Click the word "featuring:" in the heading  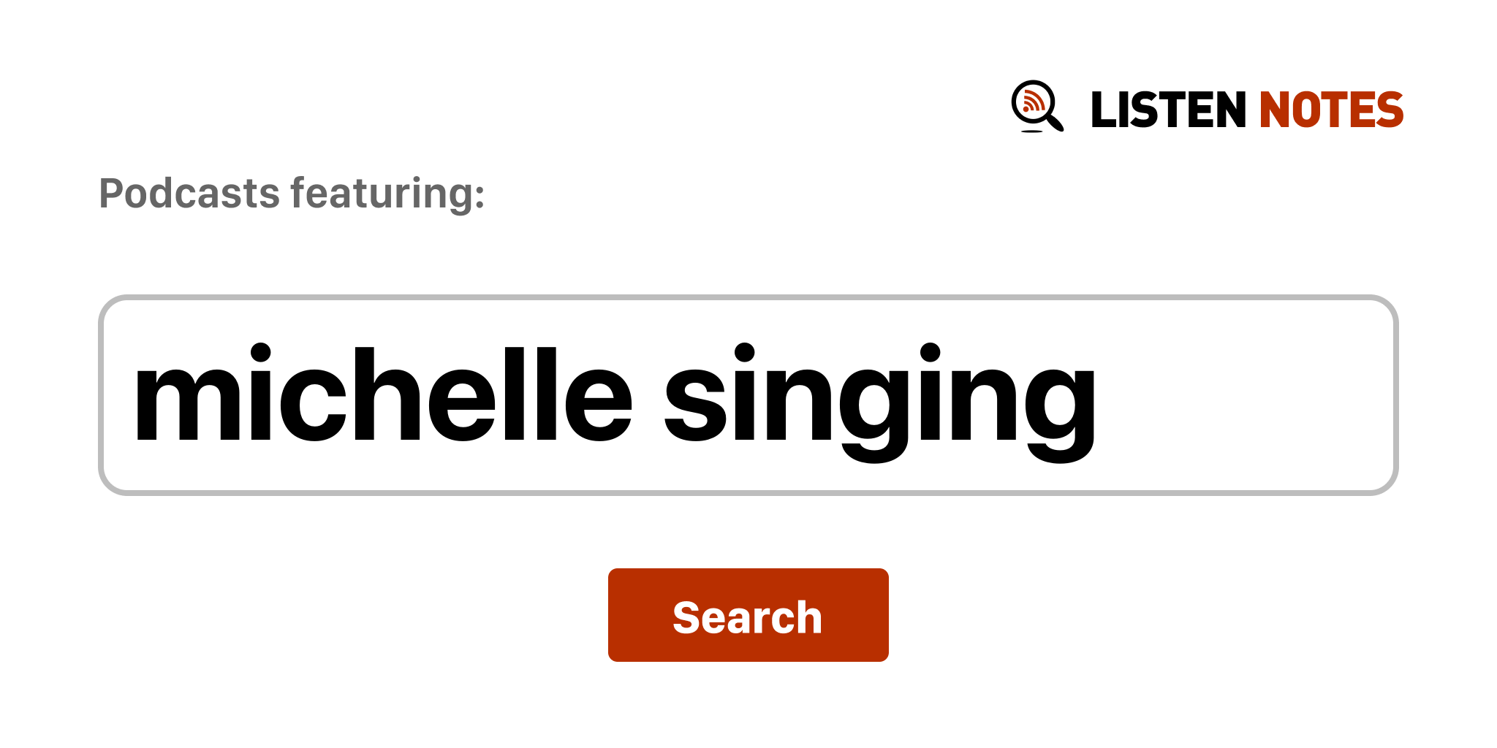[387, 194]
